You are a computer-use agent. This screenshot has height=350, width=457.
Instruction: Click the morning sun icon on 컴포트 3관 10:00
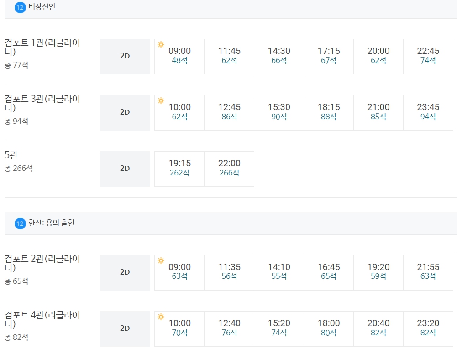161,101
